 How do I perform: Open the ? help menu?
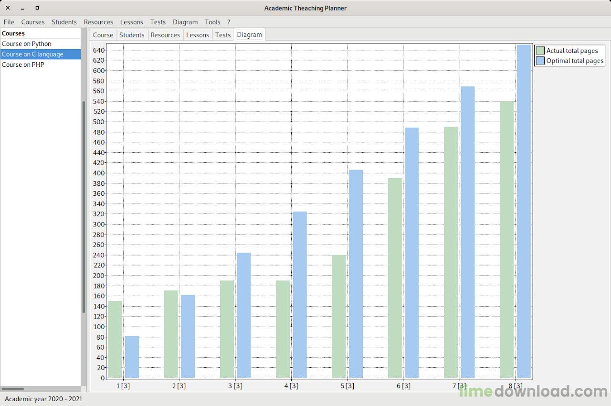point(229,22)
